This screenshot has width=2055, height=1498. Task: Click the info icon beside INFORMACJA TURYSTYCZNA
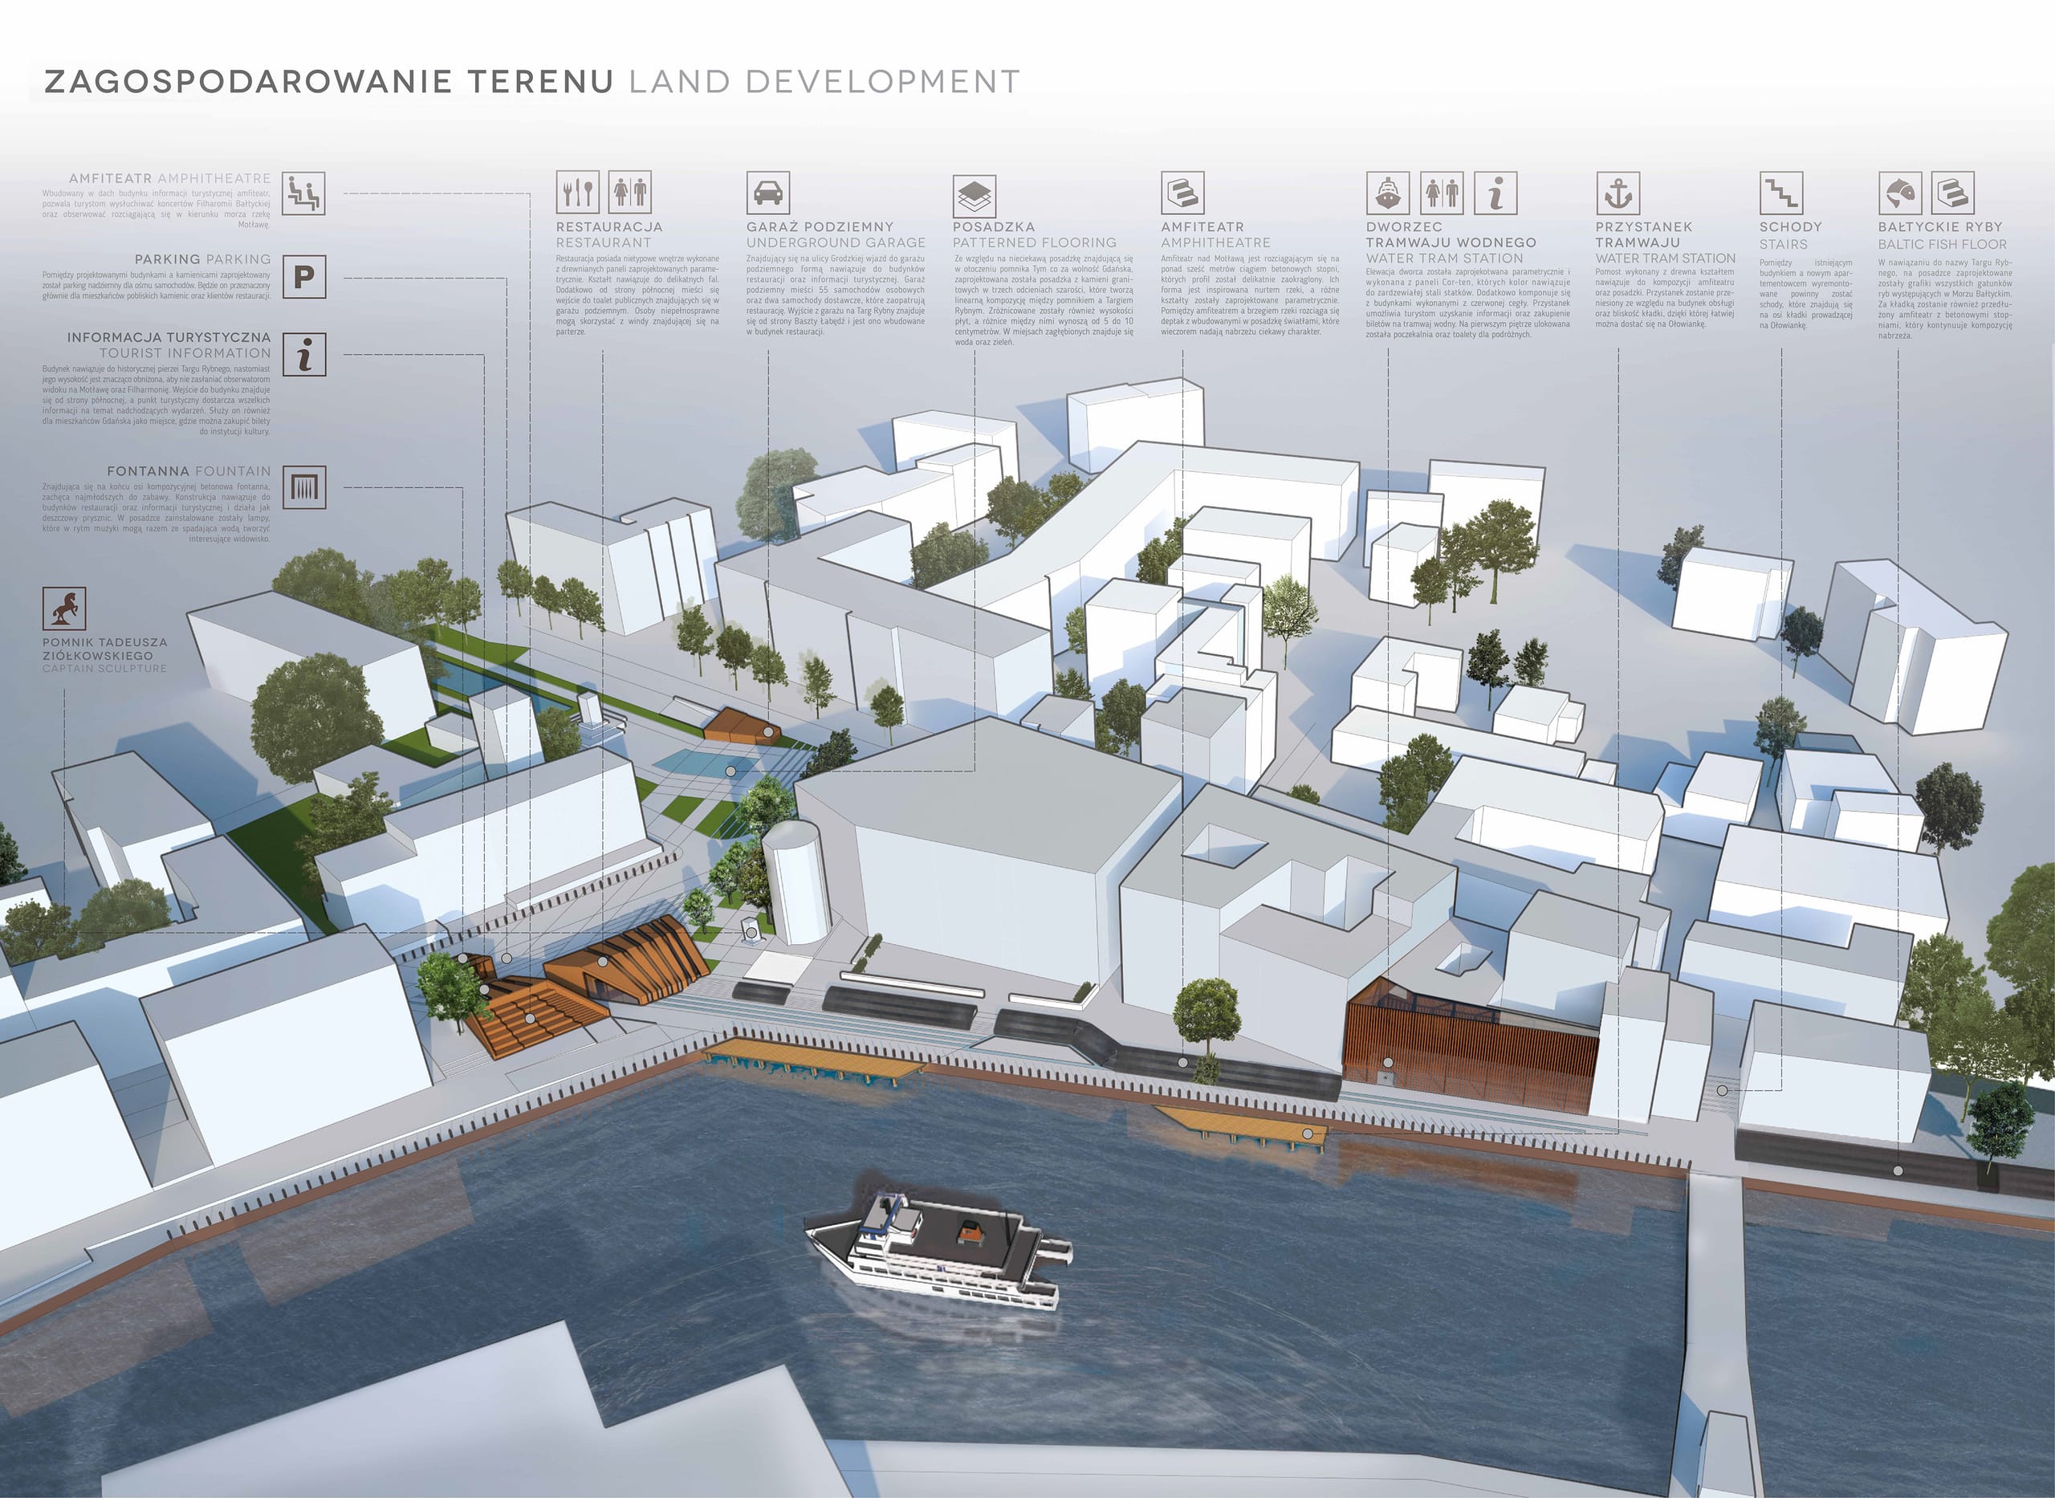click(x=303, y=354)
